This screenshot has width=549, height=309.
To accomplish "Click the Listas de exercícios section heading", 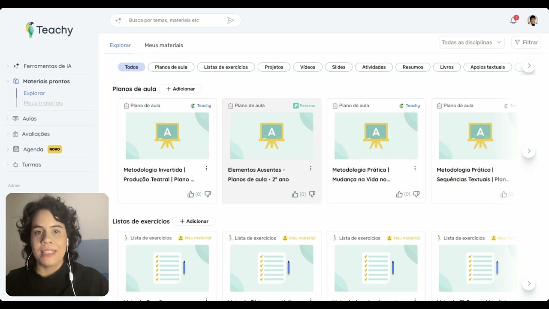I will point(141,221).
